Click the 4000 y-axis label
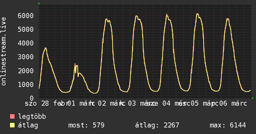The width and height of the screenshot is (256, 134). (26, 43)
